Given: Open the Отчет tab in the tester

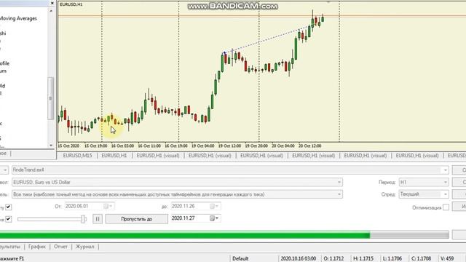Looking at the screenshot, I should pos(60,247).
